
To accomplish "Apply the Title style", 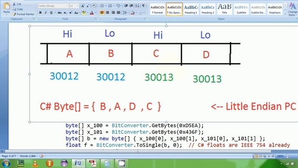I will tap(224, 9).
